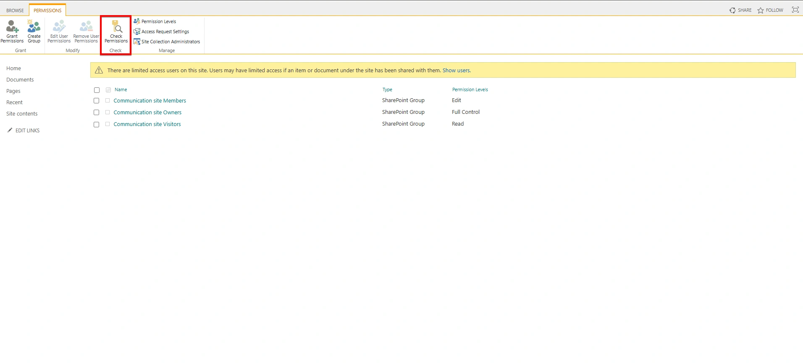Click the warning triangle icon in yellow banner

[99, 70]
